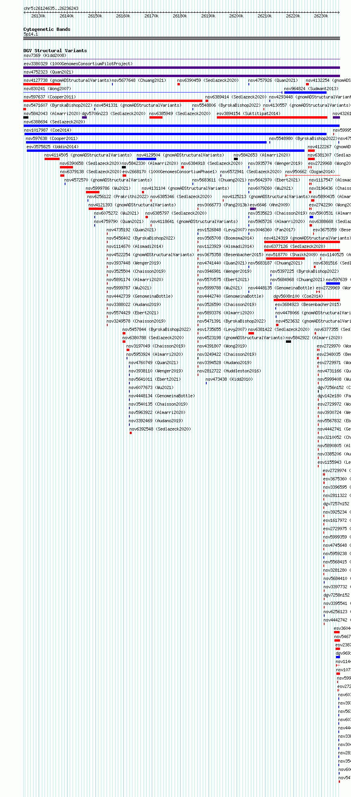Select the black nsv5842043 (Almarri2020) bar

(26, 117)
